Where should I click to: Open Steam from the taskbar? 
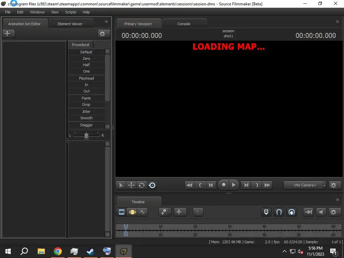pyautogui.click(x=90, y=251)
